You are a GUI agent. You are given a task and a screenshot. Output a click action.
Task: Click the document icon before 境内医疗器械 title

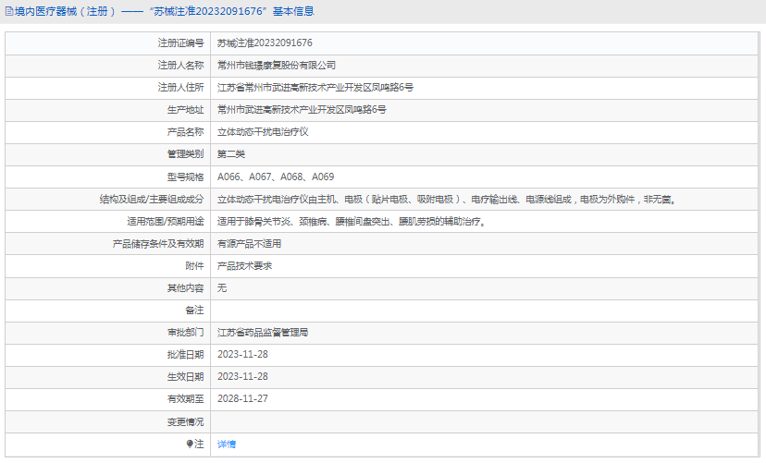pyautogui.click(x=9, y=11)
